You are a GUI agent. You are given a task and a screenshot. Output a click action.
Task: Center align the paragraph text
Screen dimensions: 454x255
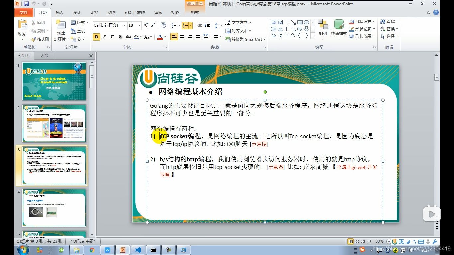point(182,37)
